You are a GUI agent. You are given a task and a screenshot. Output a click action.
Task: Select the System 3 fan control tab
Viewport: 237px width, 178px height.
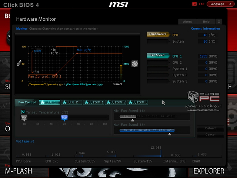pyautogui.click(x=137, y=102)
